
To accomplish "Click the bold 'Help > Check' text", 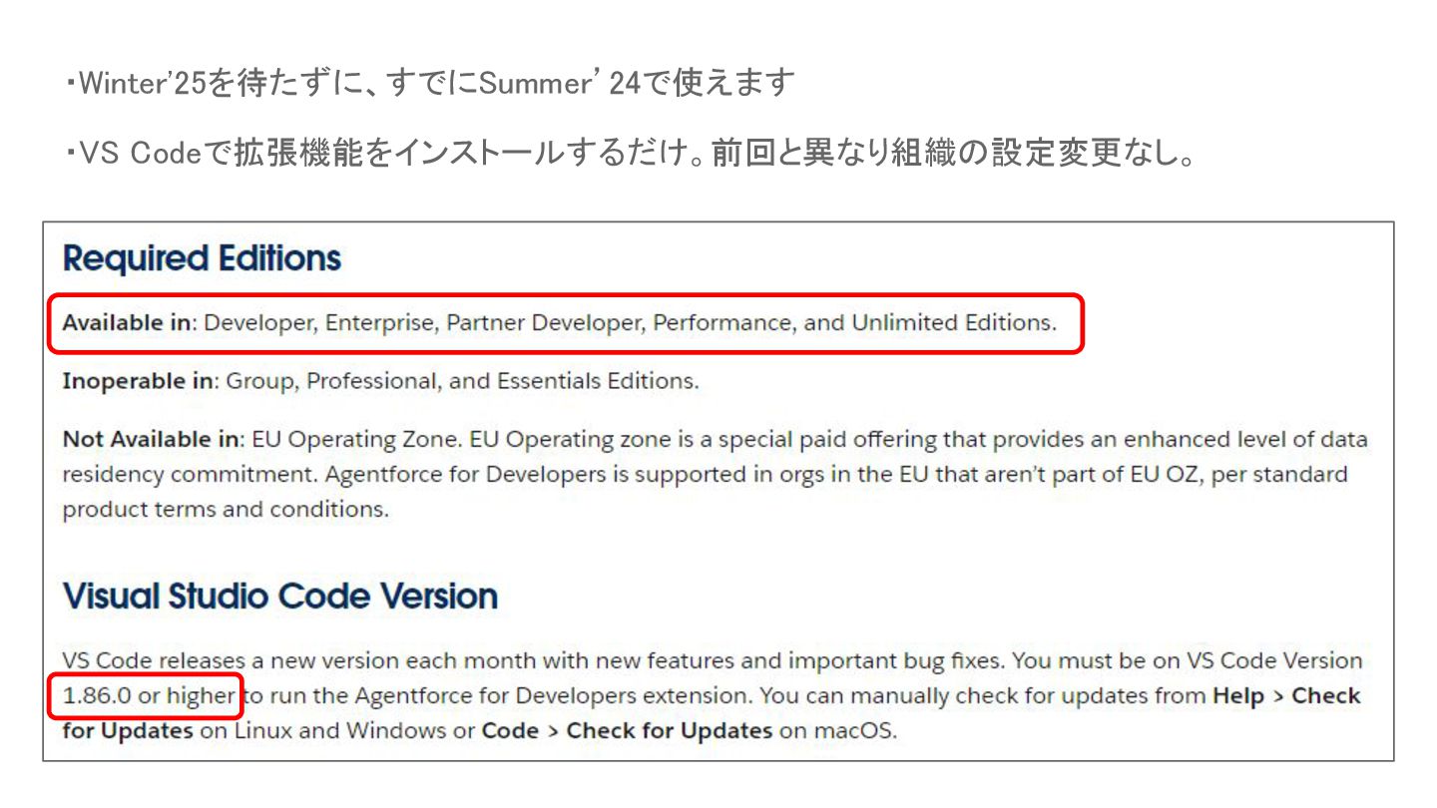I will [1286, 695].
